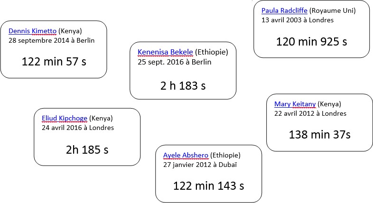
Task: Click the "25 sept. 2016 à Berlin" line
Action: [x=175, y=62]
